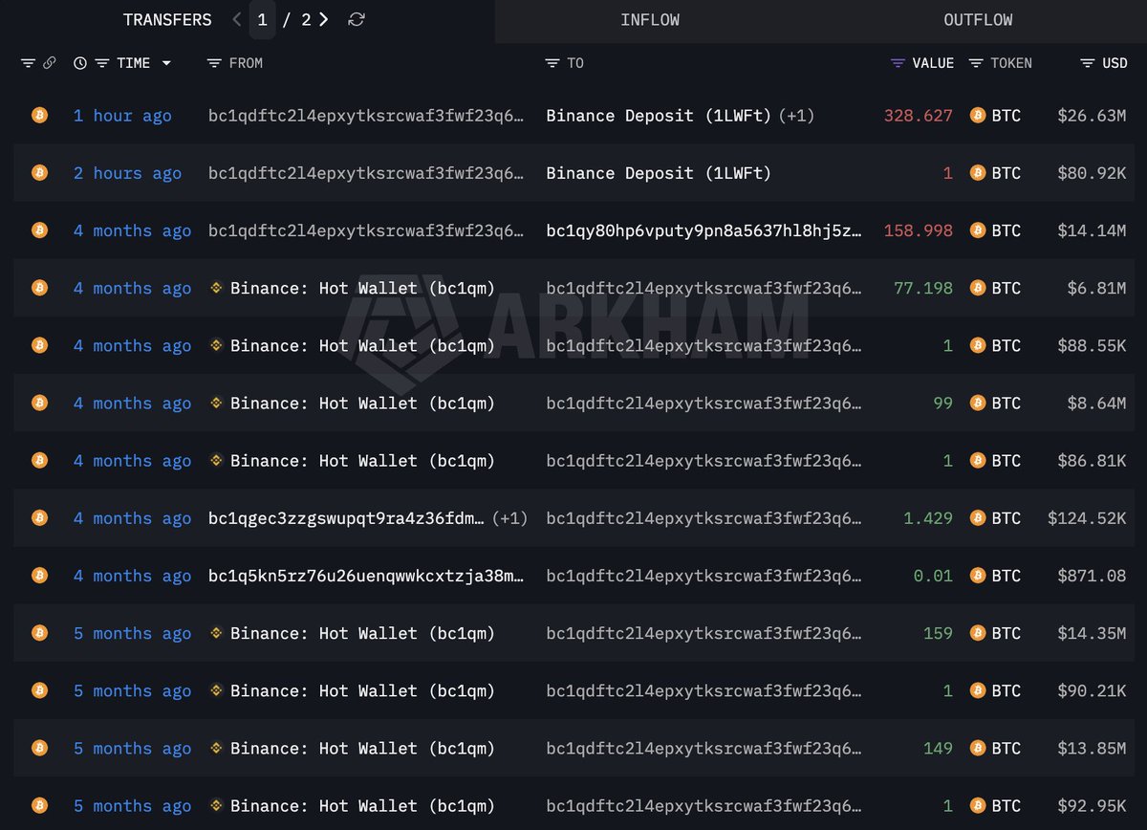Click Bitcoin icon on 0.01 BTC row
This screenshot has height=830, width=1147.
tap(39, 575)
